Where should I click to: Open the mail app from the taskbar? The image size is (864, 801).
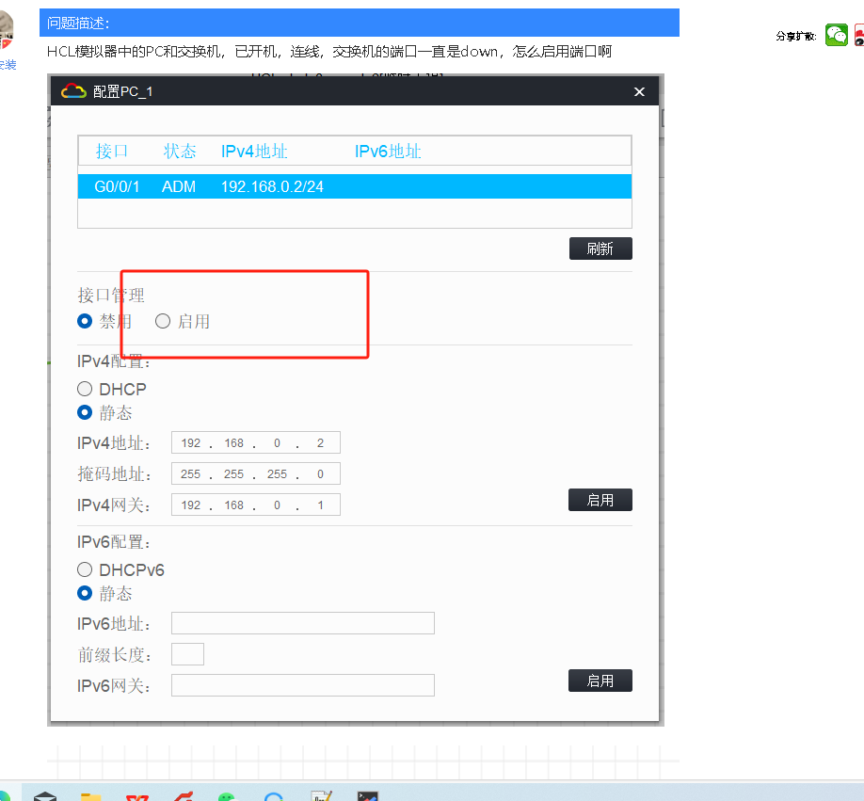(44, 796)
